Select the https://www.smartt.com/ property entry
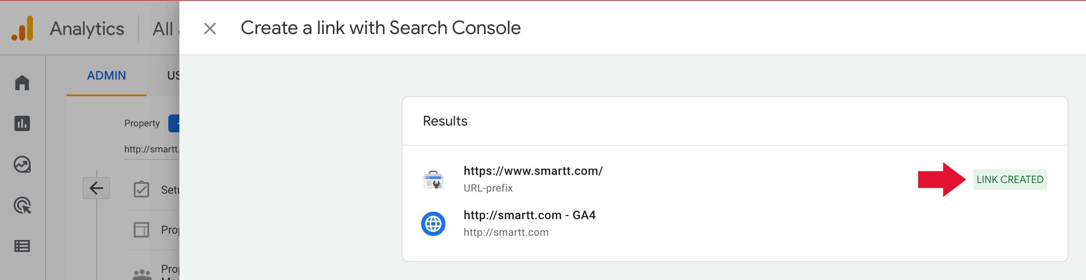1086x280 pixels. [532, 171]
